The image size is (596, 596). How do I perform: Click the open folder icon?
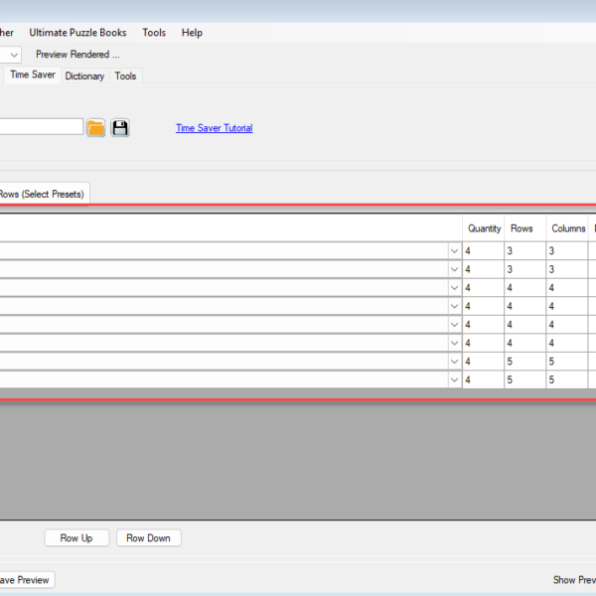(95, 128)
